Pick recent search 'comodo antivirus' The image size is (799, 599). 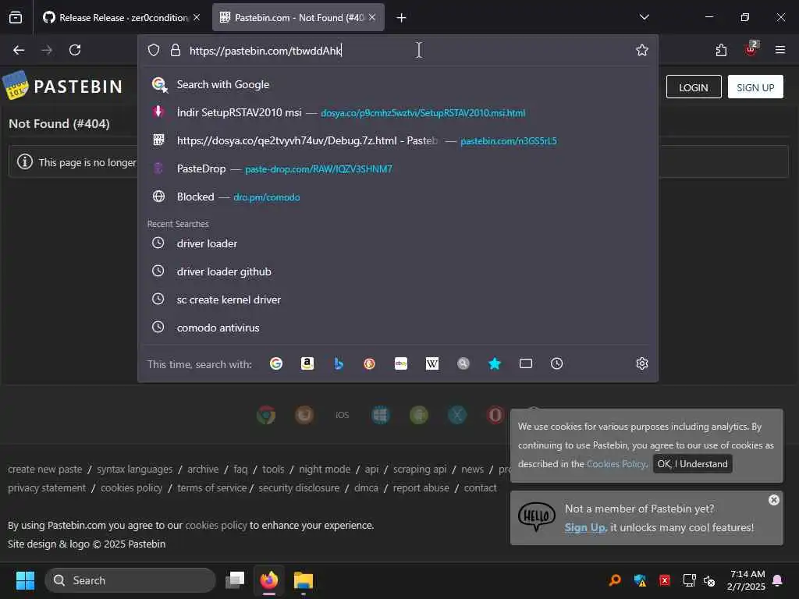coord(397,328)
